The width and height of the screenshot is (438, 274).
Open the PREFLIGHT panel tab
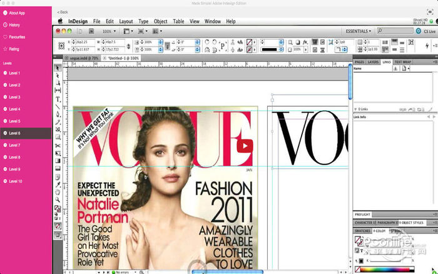362,214
